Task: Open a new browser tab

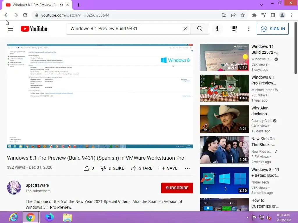Action: tap(79, 5)
